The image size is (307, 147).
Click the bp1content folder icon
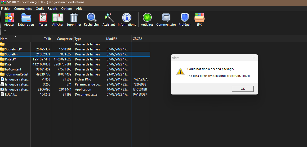point(2,69)
